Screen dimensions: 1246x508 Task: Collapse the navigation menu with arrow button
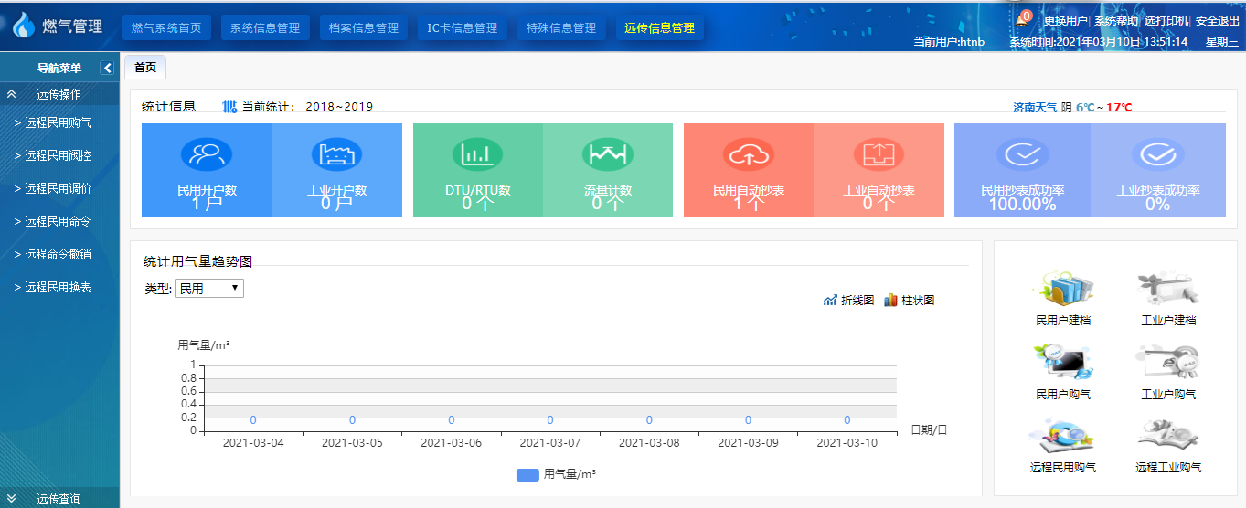click(x=107, y=68)
